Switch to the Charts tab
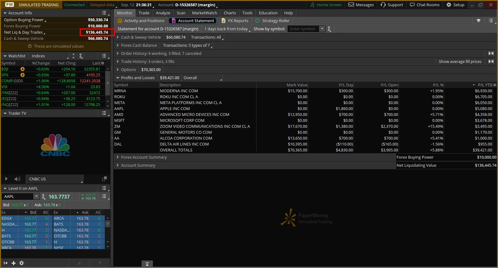Image resolution: width=498 pixels, height=268 pixels. (x=229, y=13)
